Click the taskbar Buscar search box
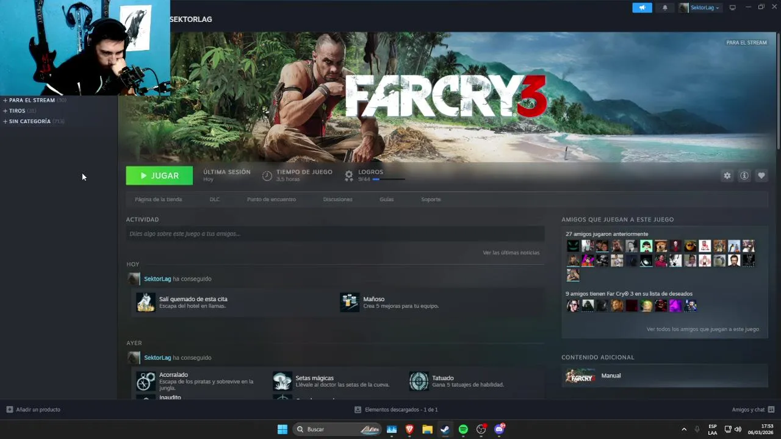Screen dimensions: 781x439 pos(337,429)
